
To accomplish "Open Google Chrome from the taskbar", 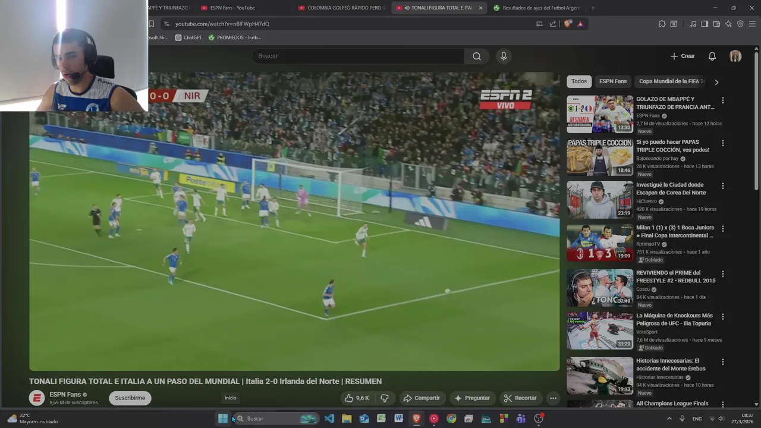I will pyautogui.click(x=451, y=418).
